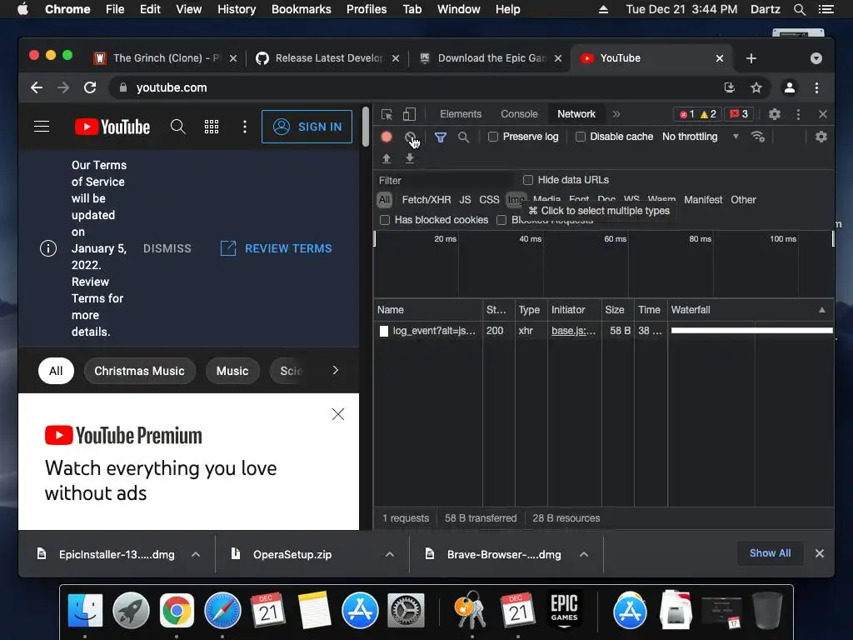The image size is (853, 640).
Task: Switch to the Grinch (Clone) tab
Action: 164,58
